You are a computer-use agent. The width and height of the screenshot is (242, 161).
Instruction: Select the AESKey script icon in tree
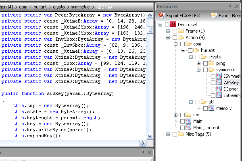219,83
